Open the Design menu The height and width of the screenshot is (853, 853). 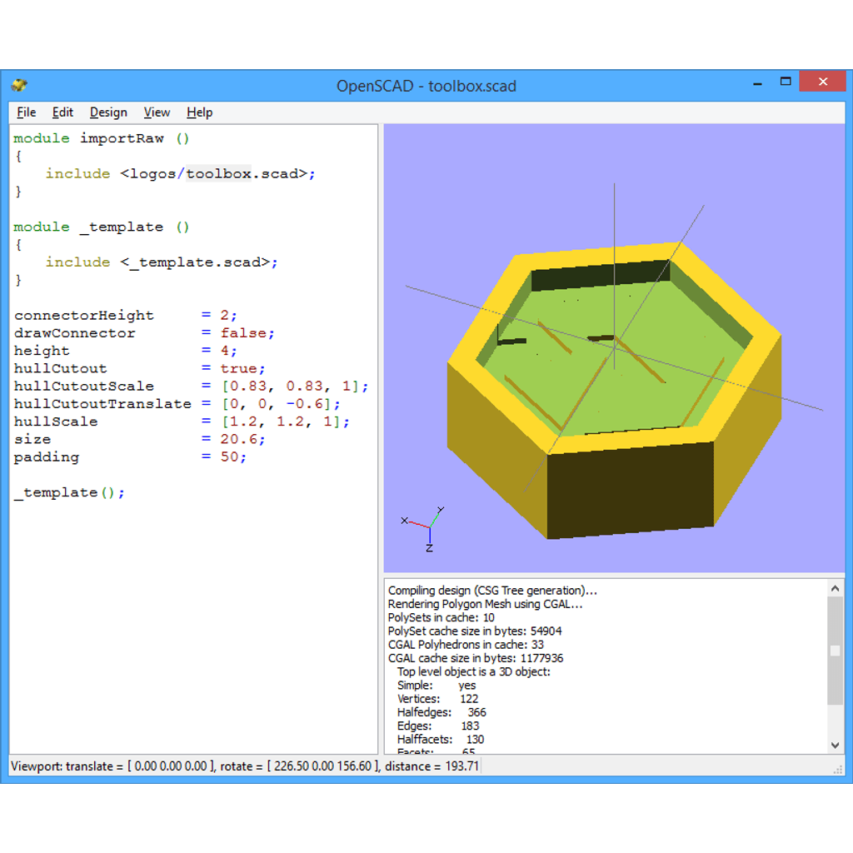click(x=108, y=112)
